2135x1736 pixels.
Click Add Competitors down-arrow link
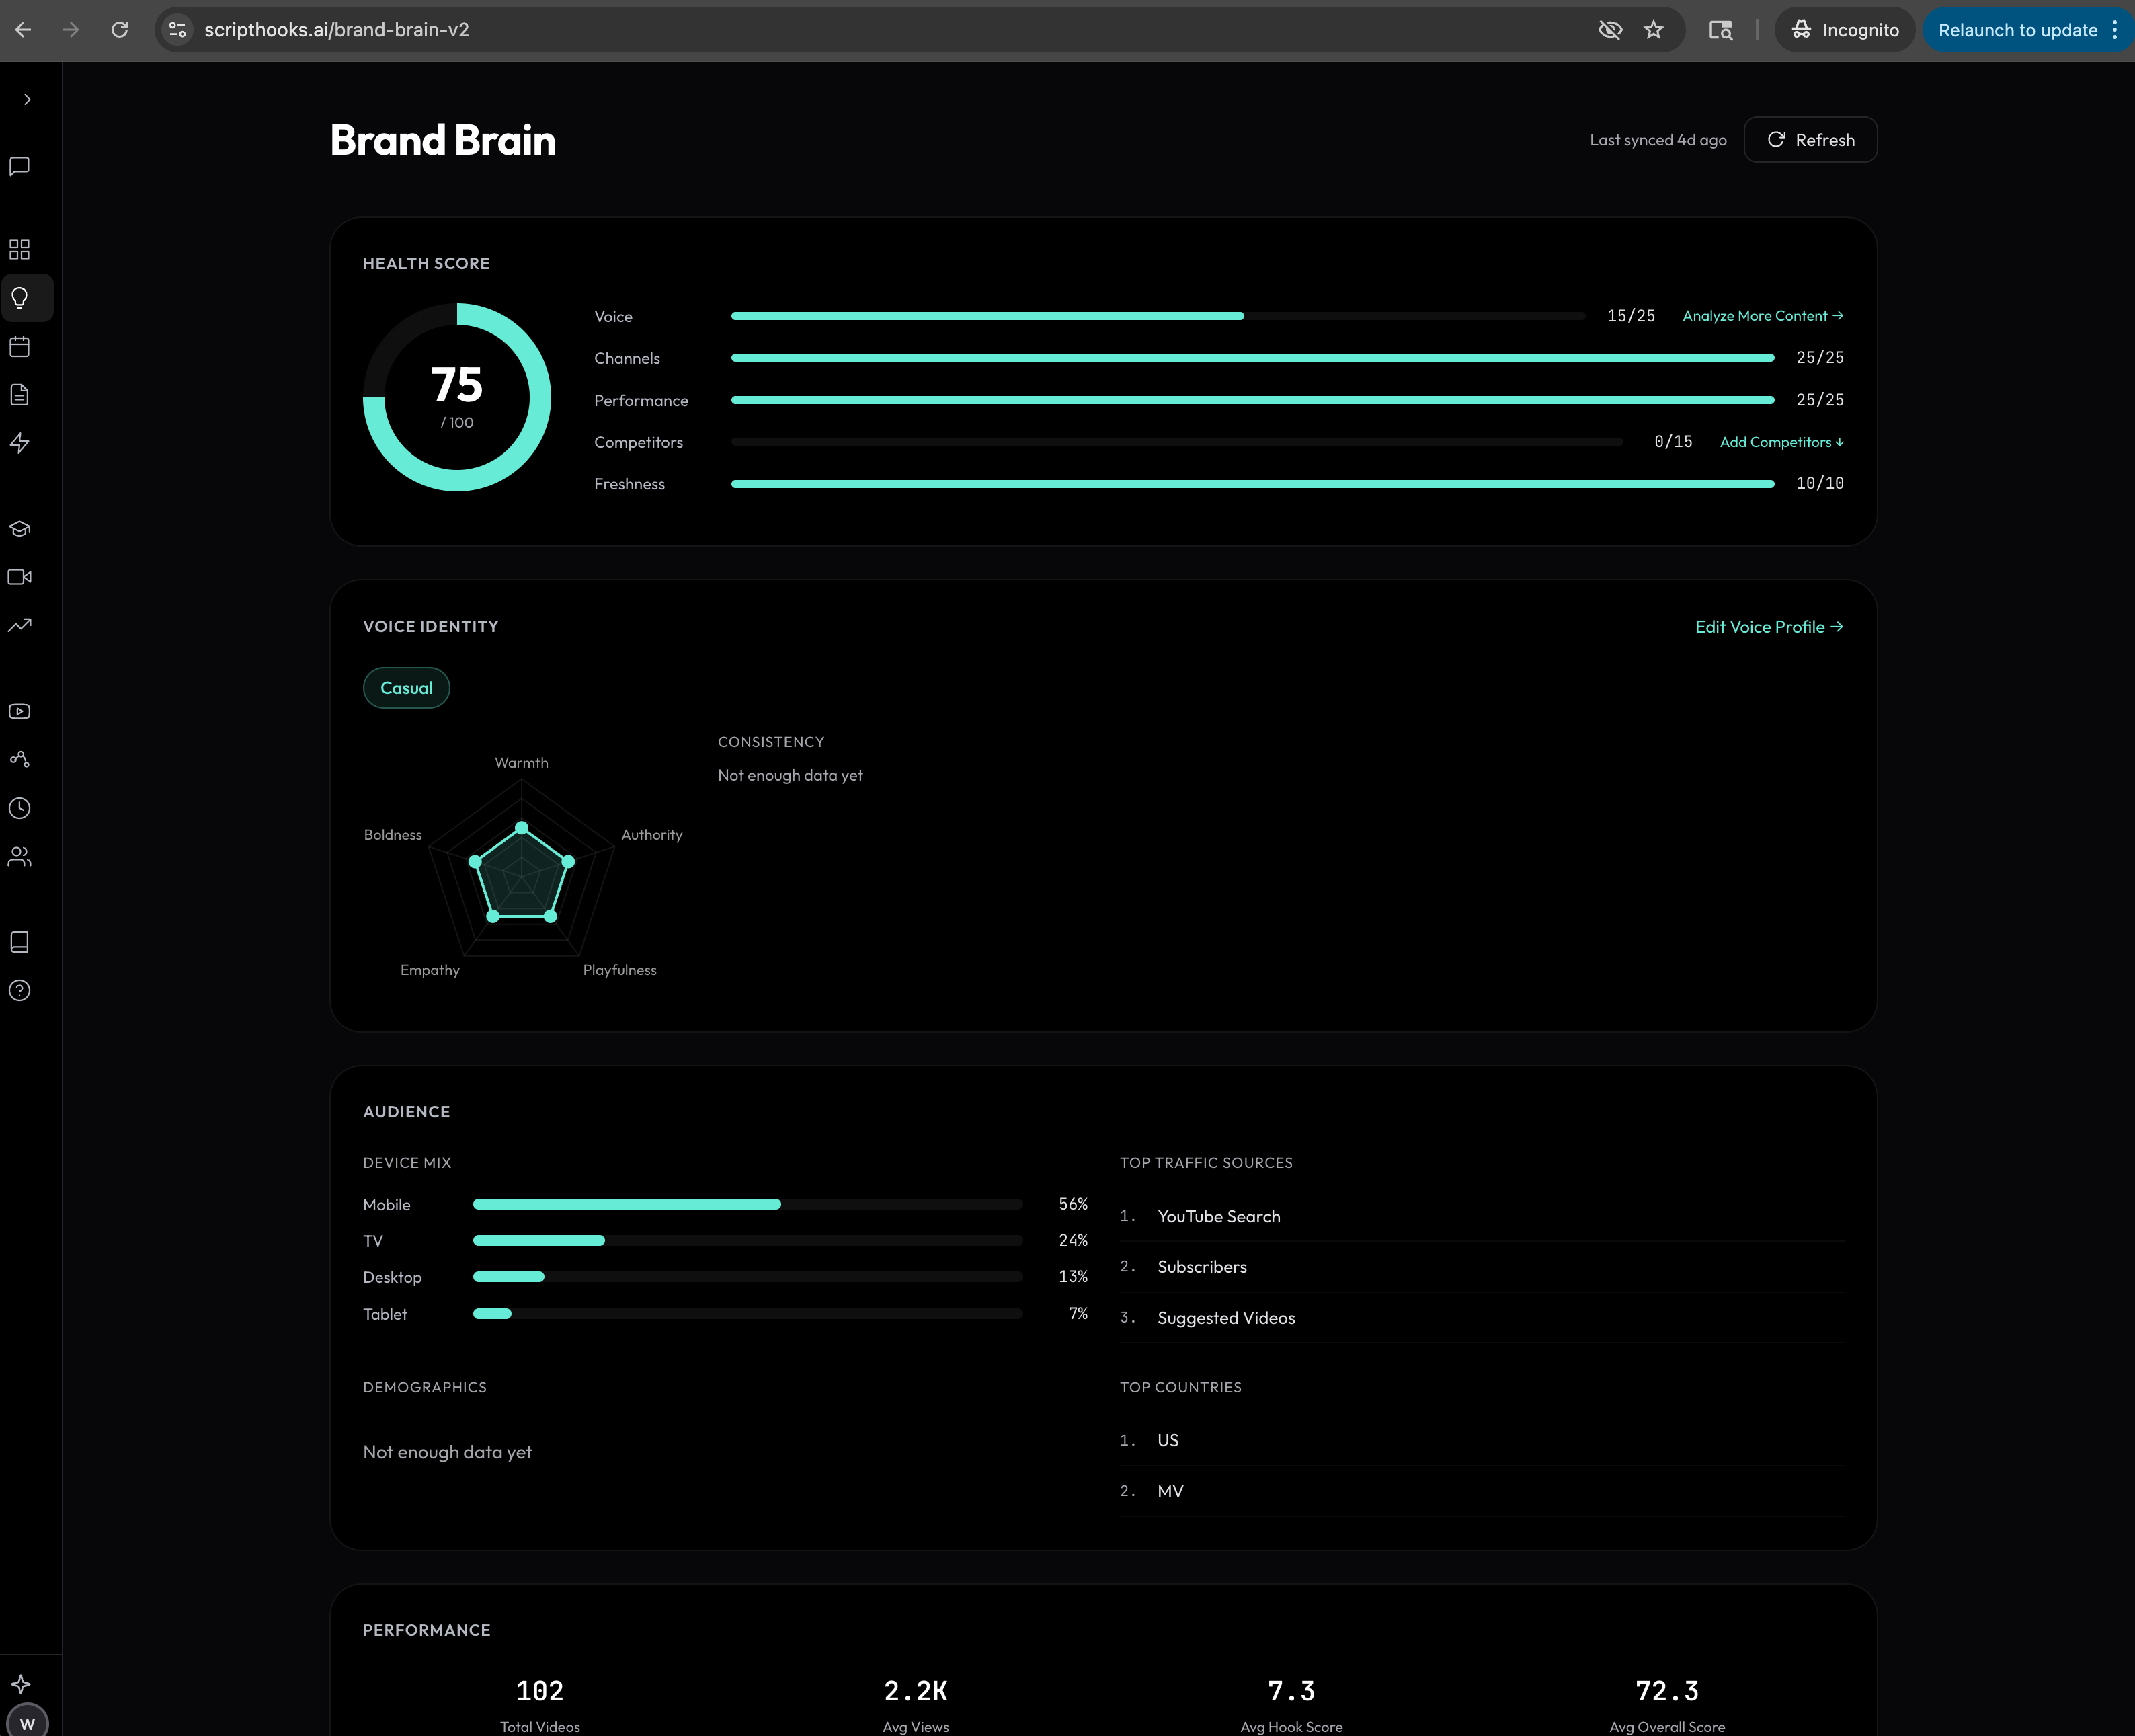1781,442
